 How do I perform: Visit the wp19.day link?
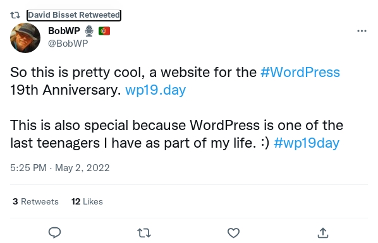[155, 90]
